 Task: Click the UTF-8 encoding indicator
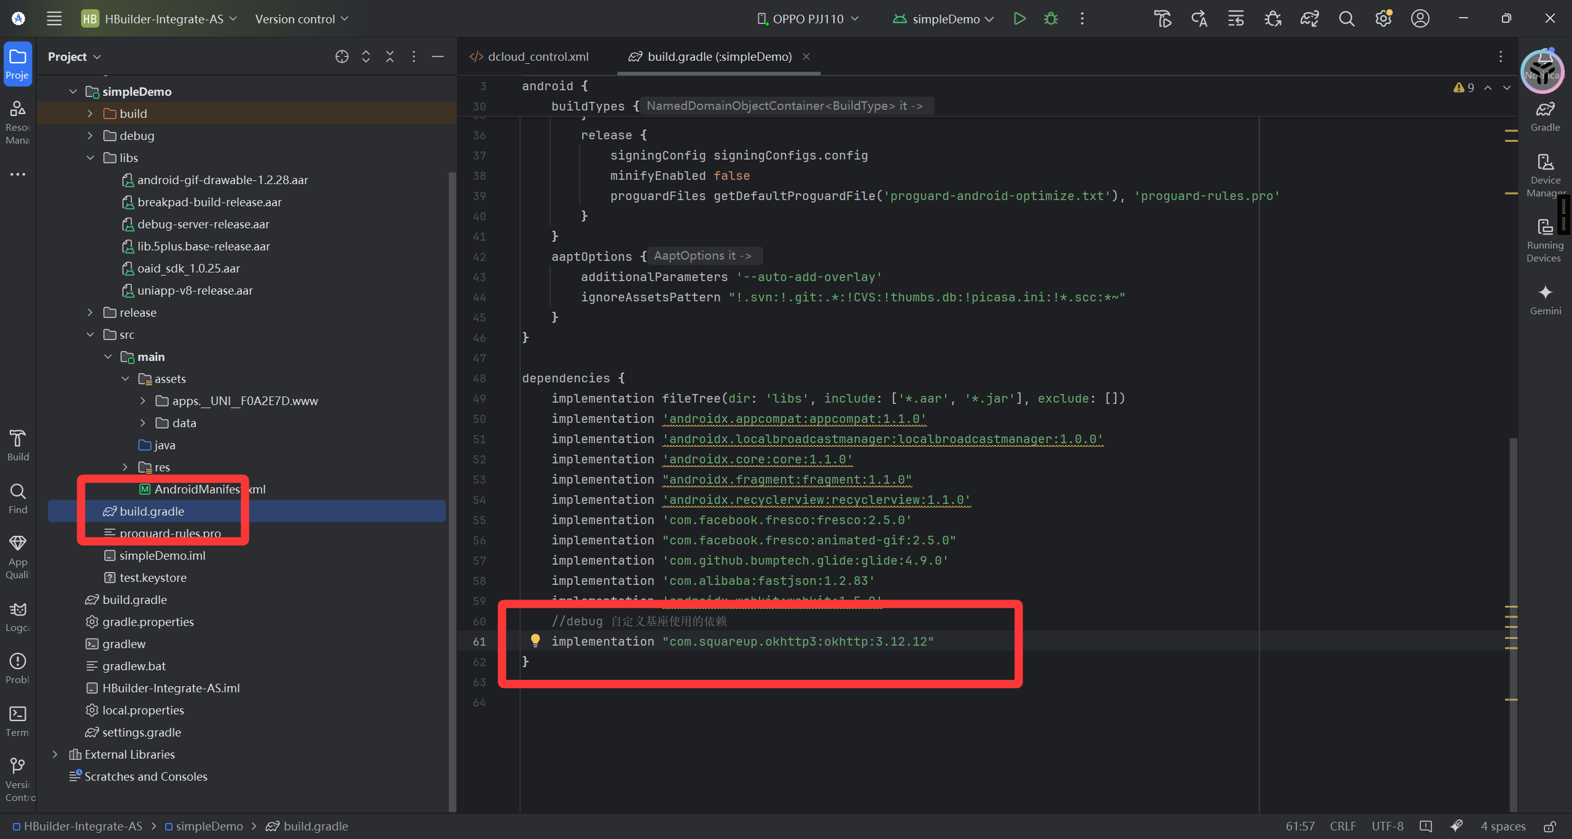coord(1387,826)
